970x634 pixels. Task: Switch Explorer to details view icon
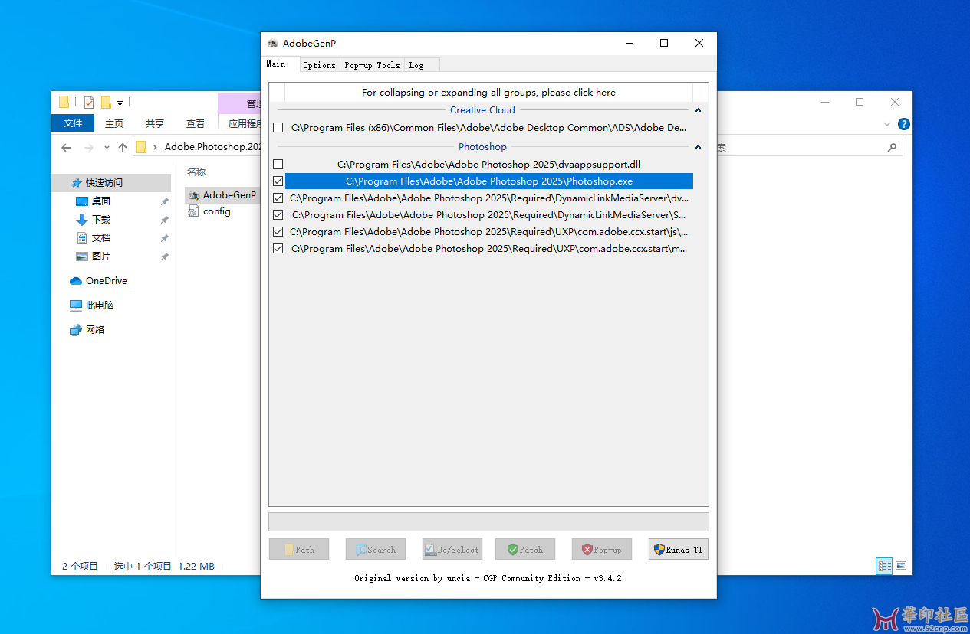click(x=885, y=566)
